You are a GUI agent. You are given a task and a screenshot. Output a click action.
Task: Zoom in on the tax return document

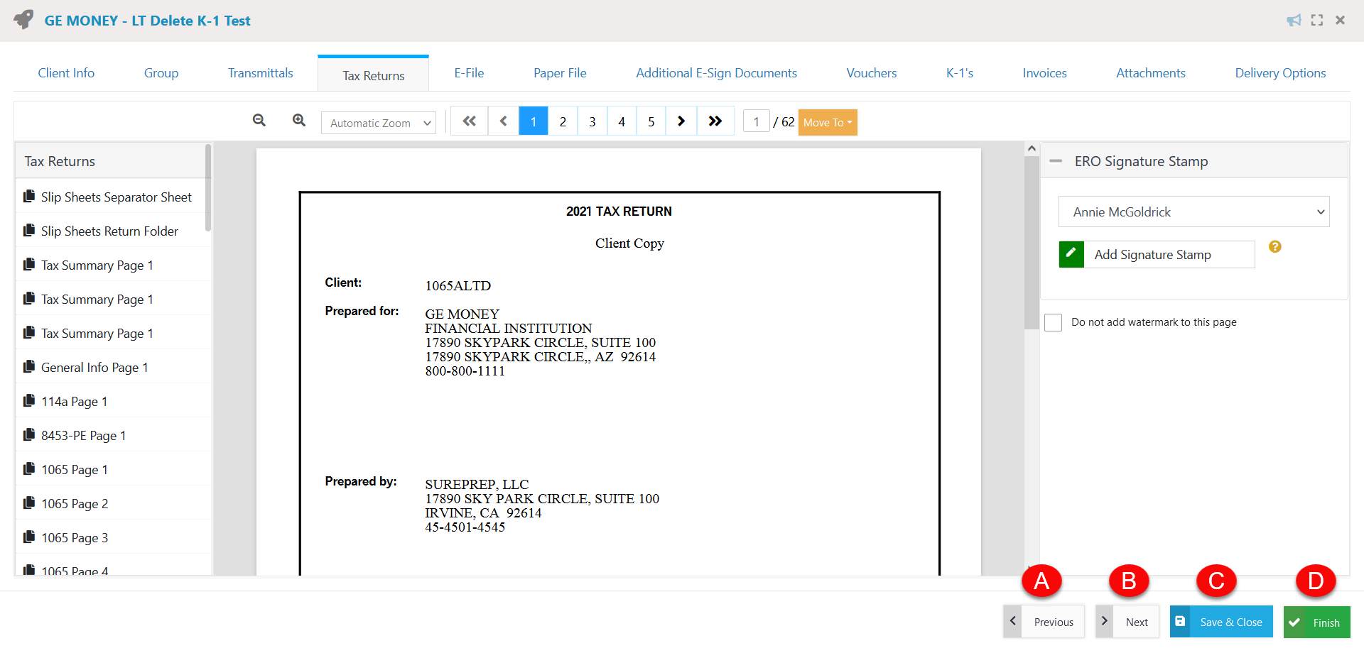pyautogui.click(x=298, y=120)
